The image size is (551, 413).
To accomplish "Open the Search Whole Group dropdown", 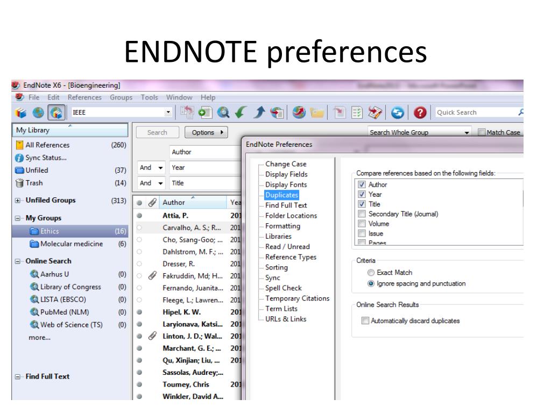I will click(467, 132).
